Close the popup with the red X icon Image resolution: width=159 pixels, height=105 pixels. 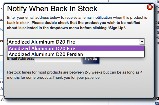click(150, 7)
